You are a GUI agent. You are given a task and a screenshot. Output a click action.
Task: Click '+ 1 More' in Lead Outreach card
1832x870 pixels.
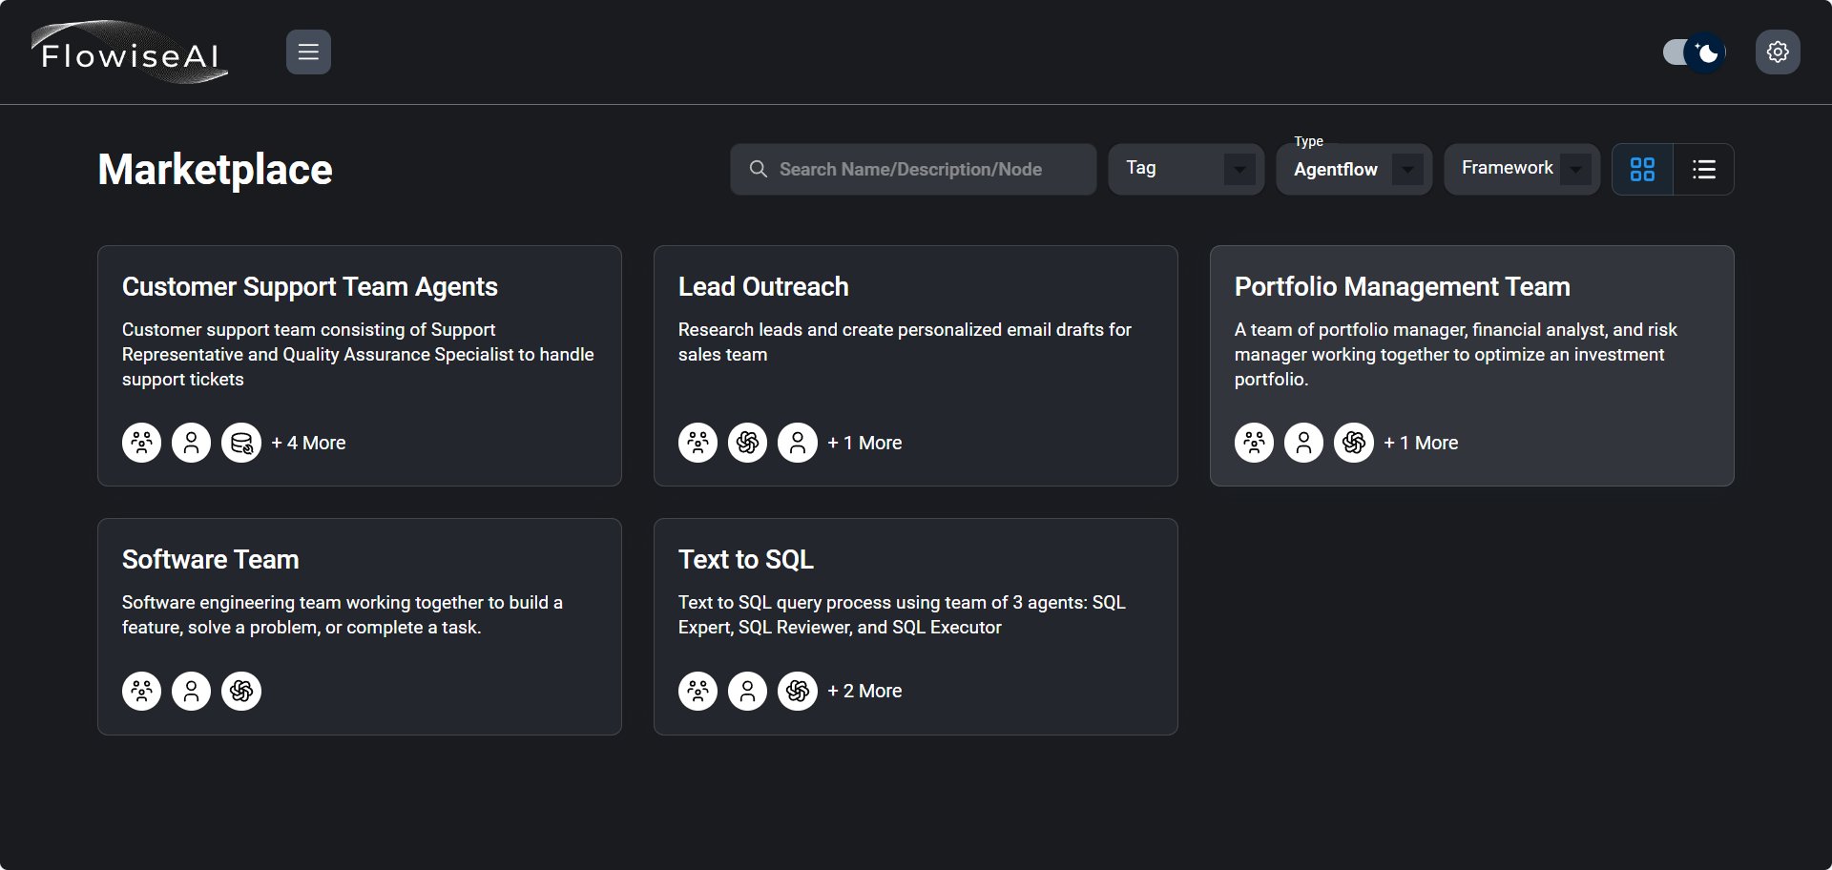click(x=864, y=443)
